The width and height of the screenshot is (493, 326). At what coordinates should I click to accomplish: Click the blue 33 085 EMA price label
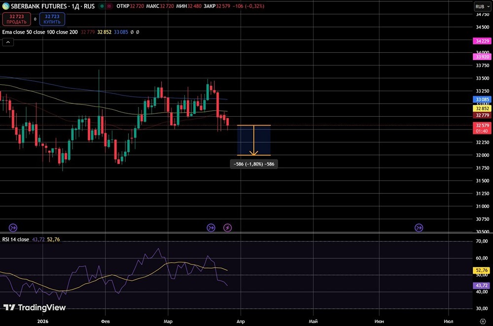[481, 99]
